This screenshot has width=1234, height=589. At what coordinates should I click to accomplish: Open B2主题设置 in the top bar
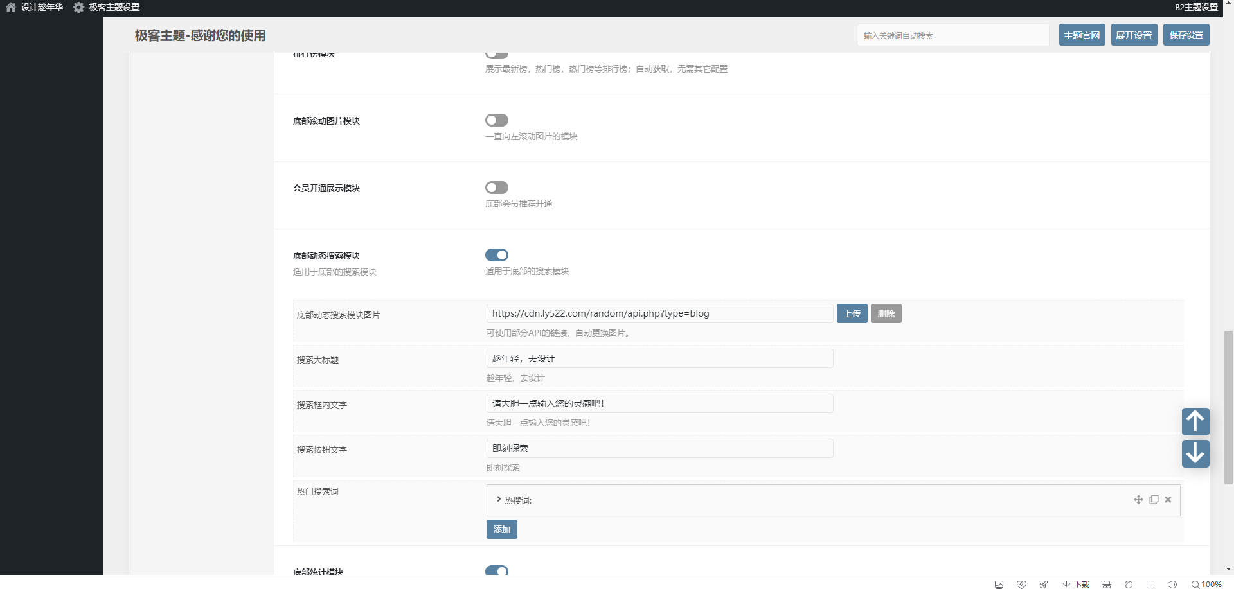point(1196,7)
